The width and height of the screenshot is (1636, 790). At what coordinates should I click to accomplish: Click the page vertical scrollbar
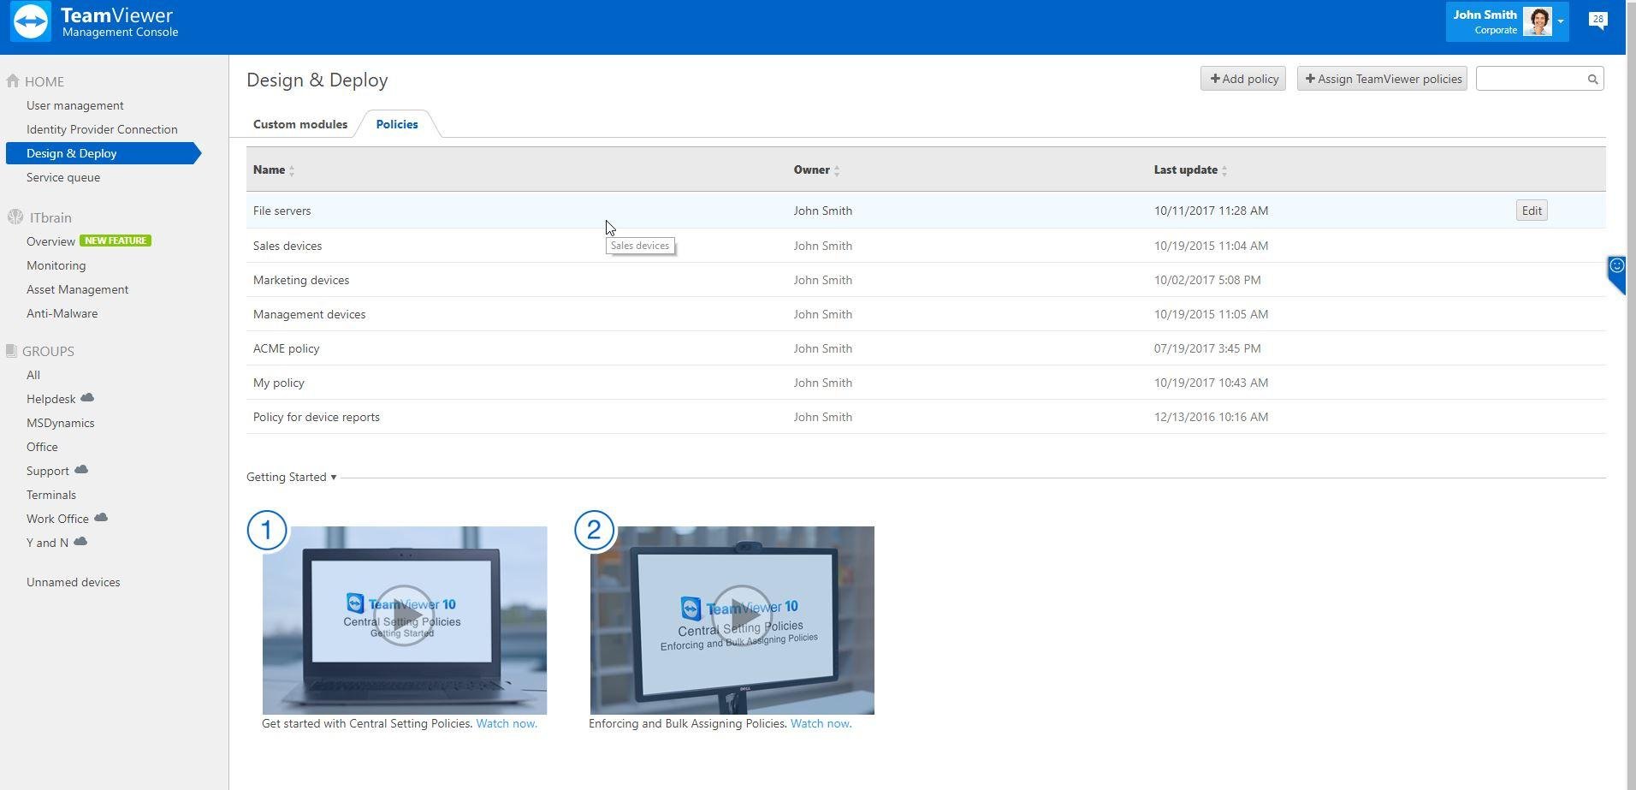click(x=1630, y=395)
